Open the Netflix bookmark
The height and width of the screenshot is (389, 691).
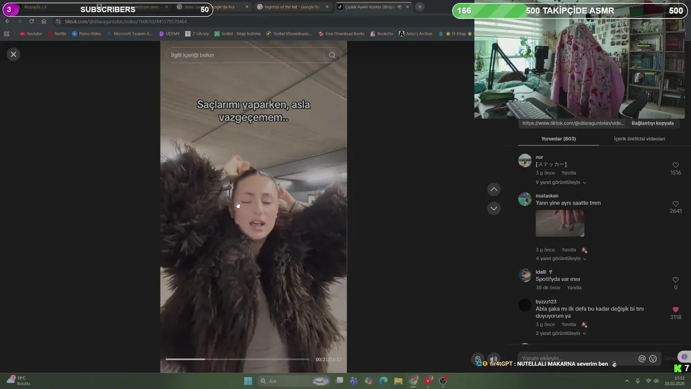point(56,33)
